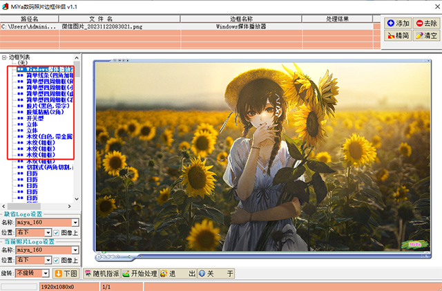
Task: Click the 去除 (Remove) red minus icon button
Action: pyautogui.click(x=426, y=23)
